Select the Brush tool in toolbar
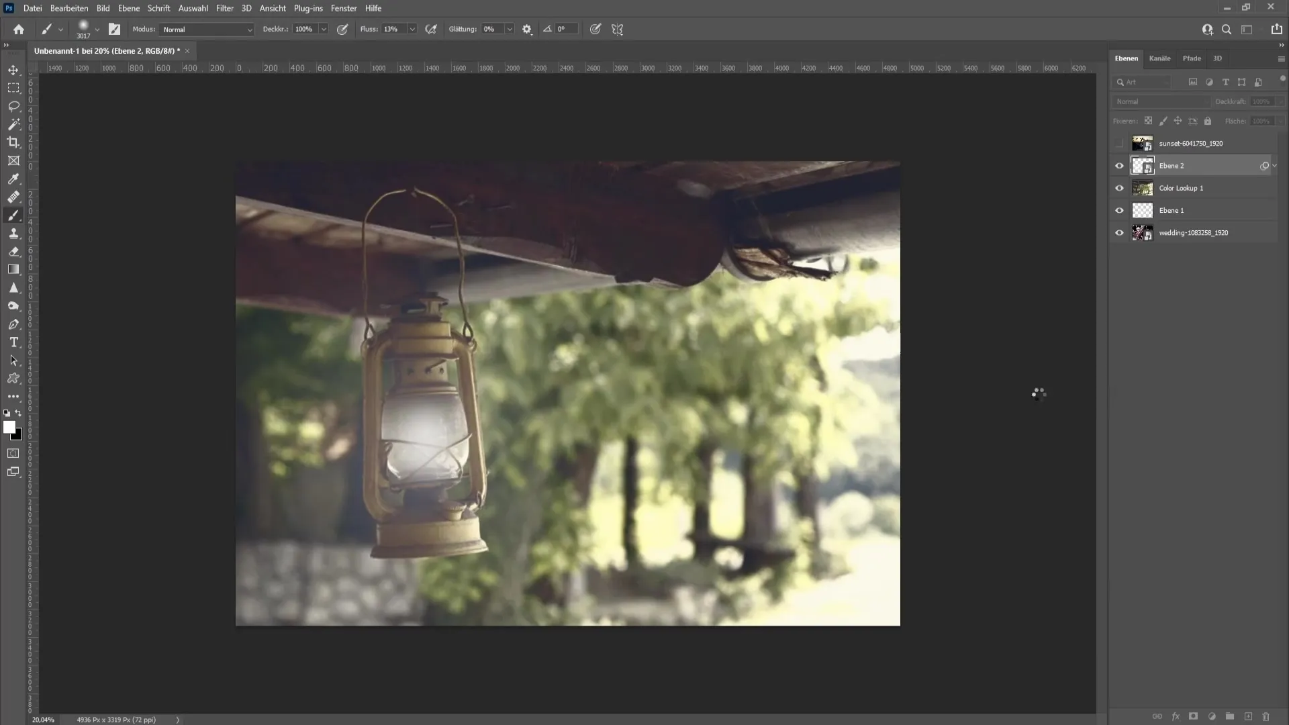 [13, 215]
